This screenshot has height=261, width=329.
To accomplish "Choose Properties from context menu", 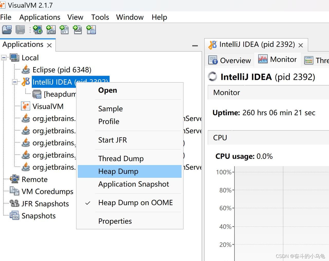I will pyautogui.click(x=130, y=221).
